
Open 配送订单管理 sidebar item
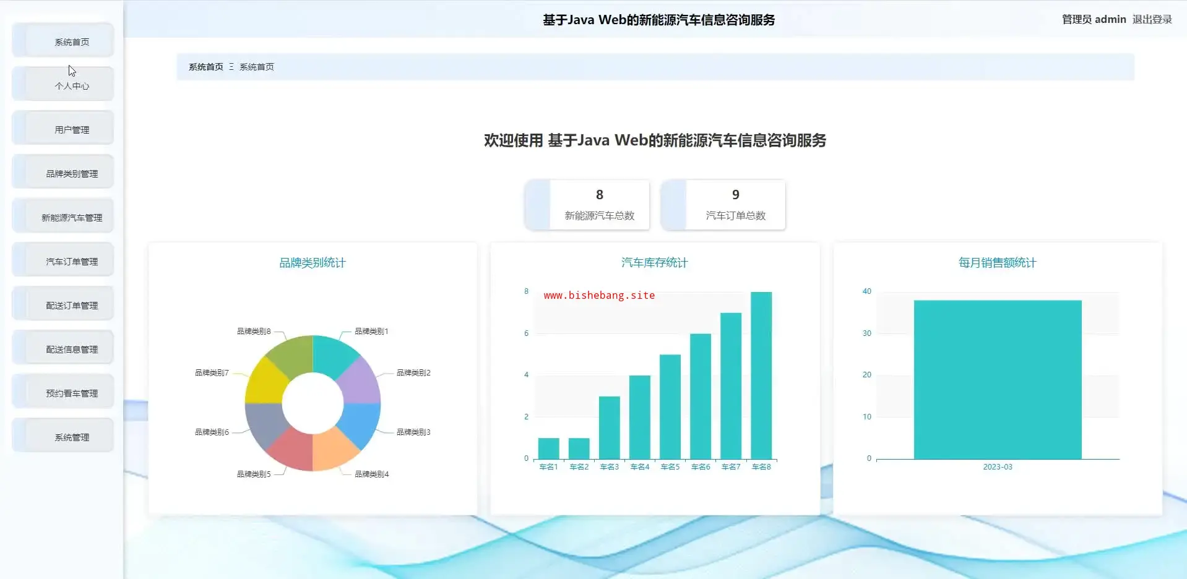click(x=63, y=304)
